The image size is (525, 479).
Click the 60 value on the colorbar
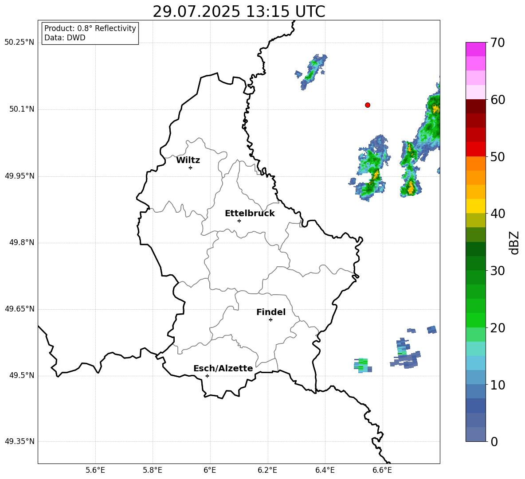(x=498, y=100)
